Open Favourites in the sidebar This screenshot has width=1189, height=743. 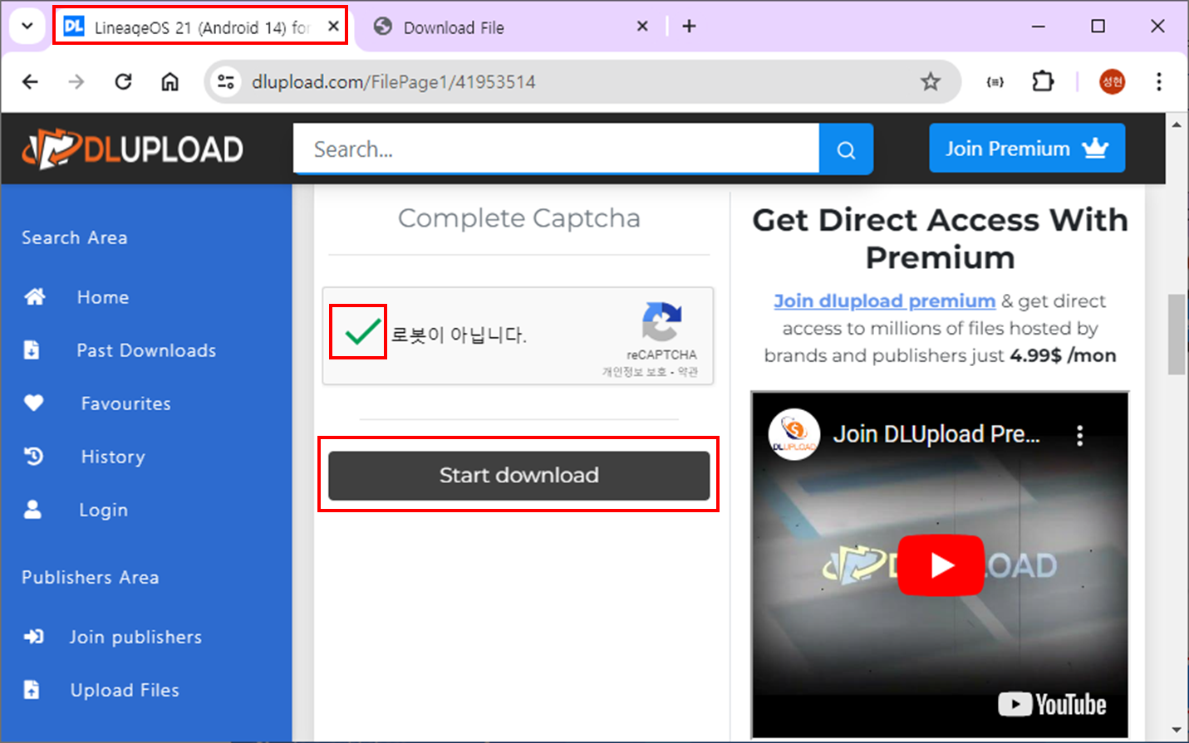pos(125,403)
